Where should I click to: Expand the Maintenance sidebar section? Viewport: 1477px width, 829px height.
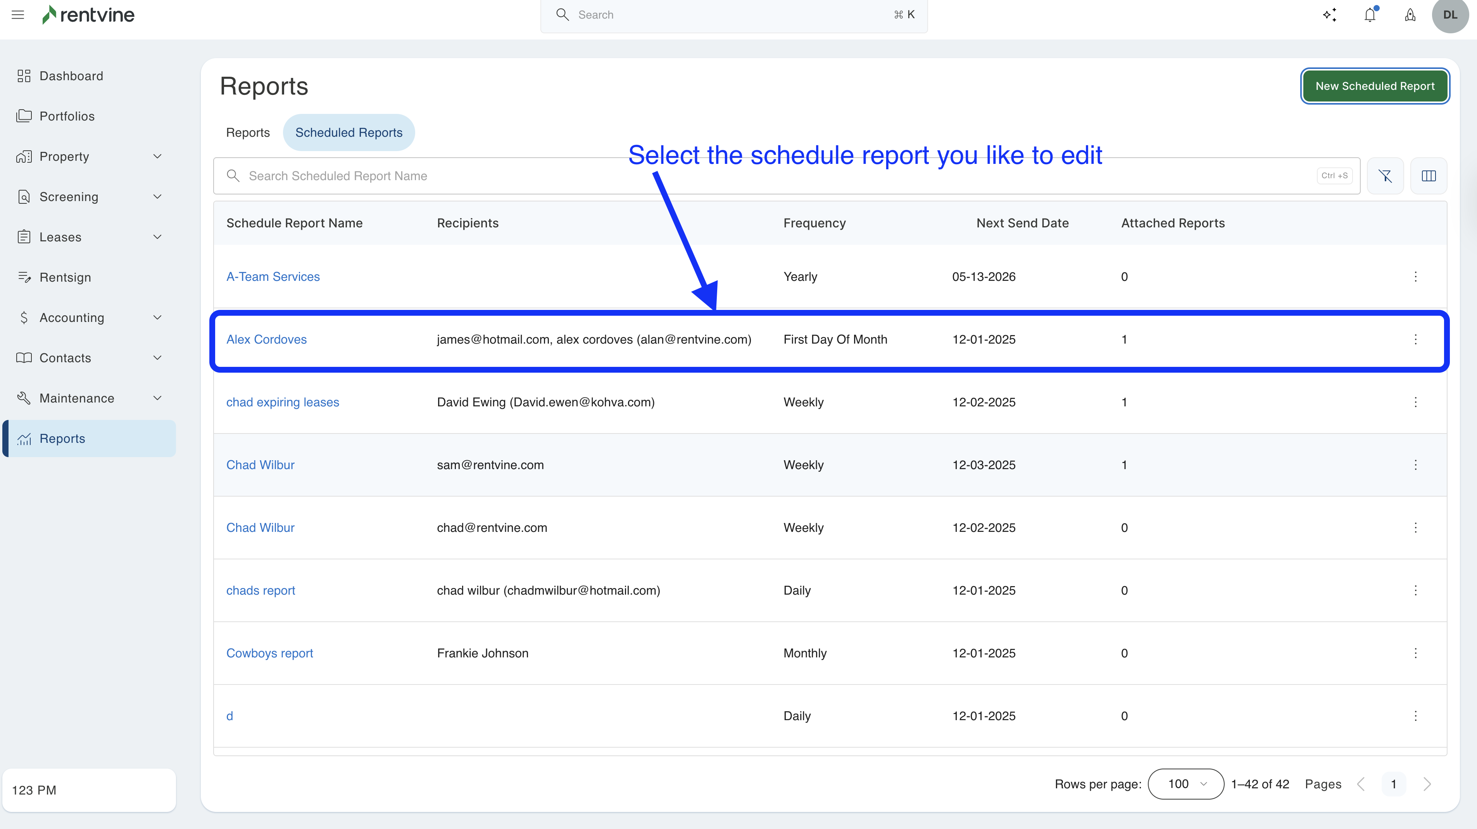pos(157,398)
